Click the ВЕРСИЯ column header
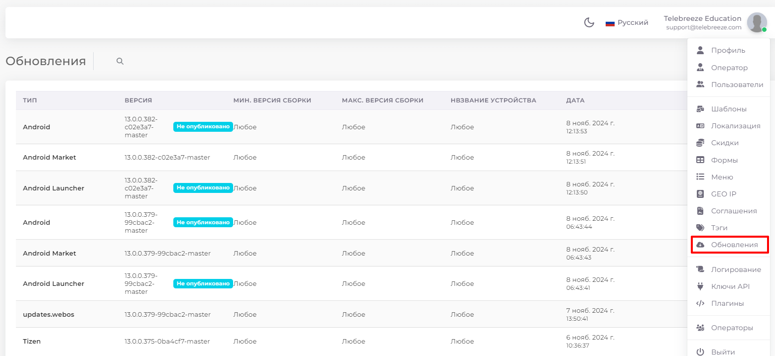The height and width of the screenshot is (356, 775). 138,100
